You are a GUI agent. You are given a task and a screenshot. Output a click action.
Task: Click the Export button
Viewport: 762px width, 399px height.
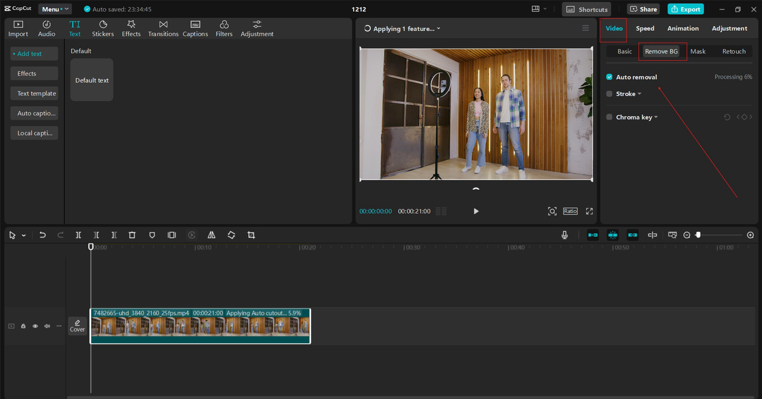click(685, 9)
